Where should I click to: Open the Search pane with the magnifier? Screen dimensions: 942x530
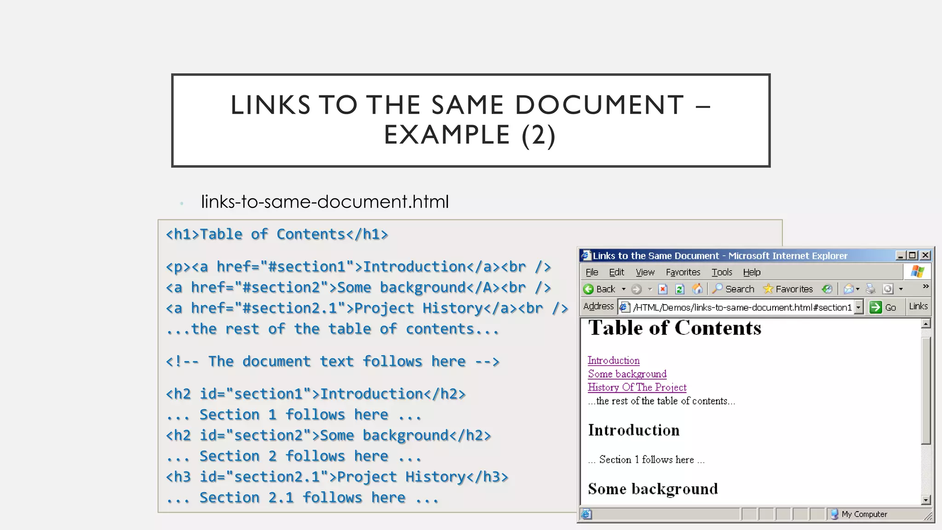[x=717, y=288]
